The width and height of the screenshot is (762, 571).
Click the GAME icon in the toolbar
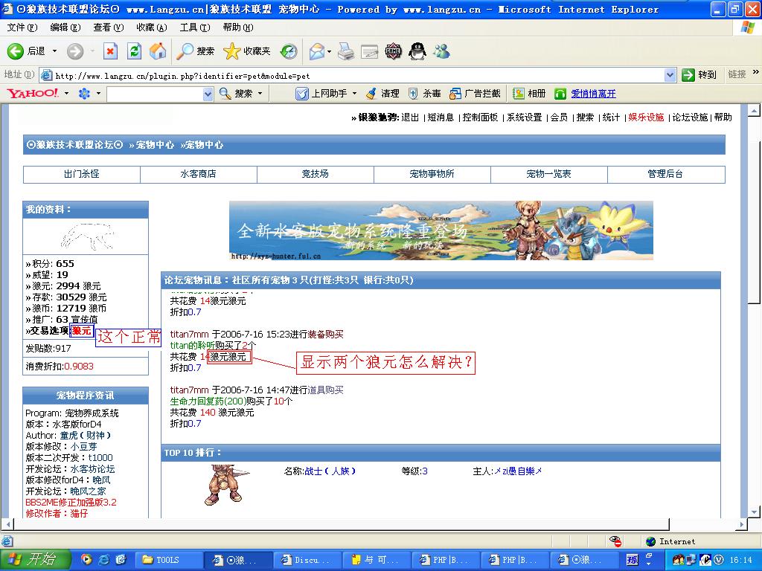coord(393,51)
